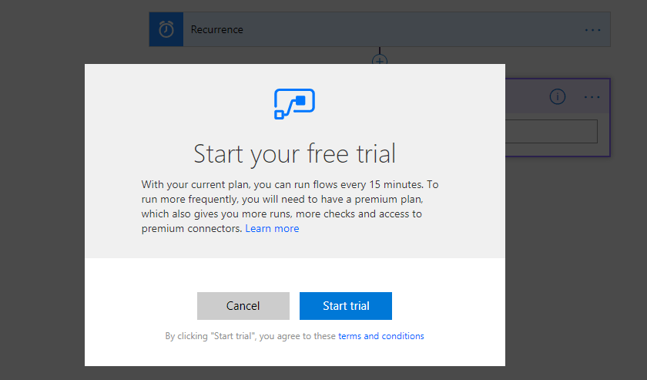Click the insert step plus icon
647x380 pixels.
coord(380,60)
